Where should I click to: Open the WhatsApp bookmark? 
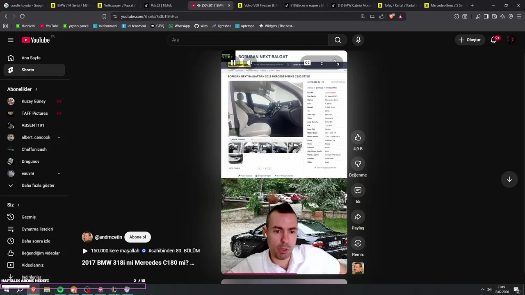(179, 26)
